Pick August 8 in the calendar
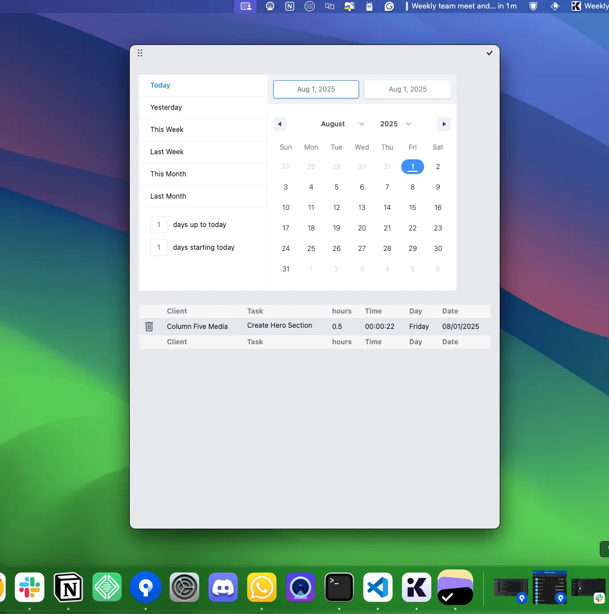This screenshot has height=614, width=609. click(x=413, y=187)
